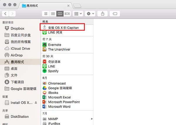Click the 喜好項目 sidebar heading

click(8, 22)
